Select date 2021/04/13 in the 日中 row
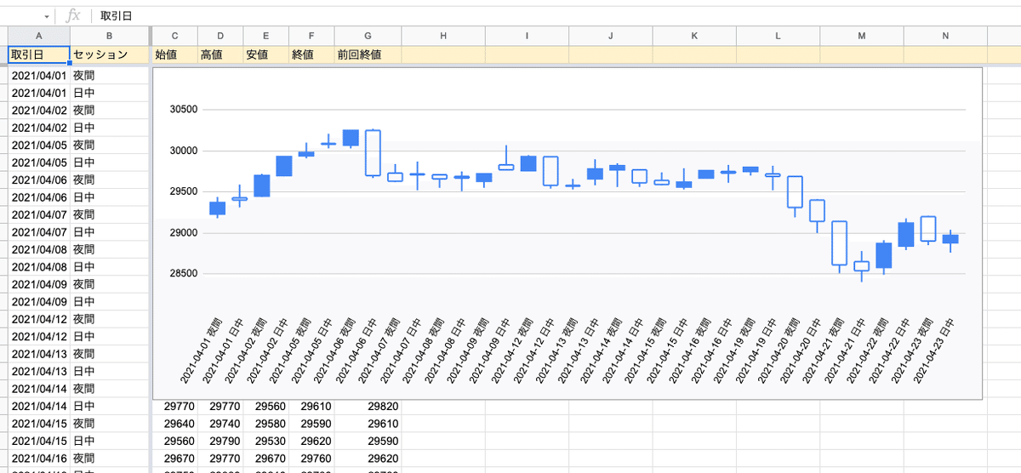Image resolution: width=1021 pixels, height=473 pixels. 38,371
